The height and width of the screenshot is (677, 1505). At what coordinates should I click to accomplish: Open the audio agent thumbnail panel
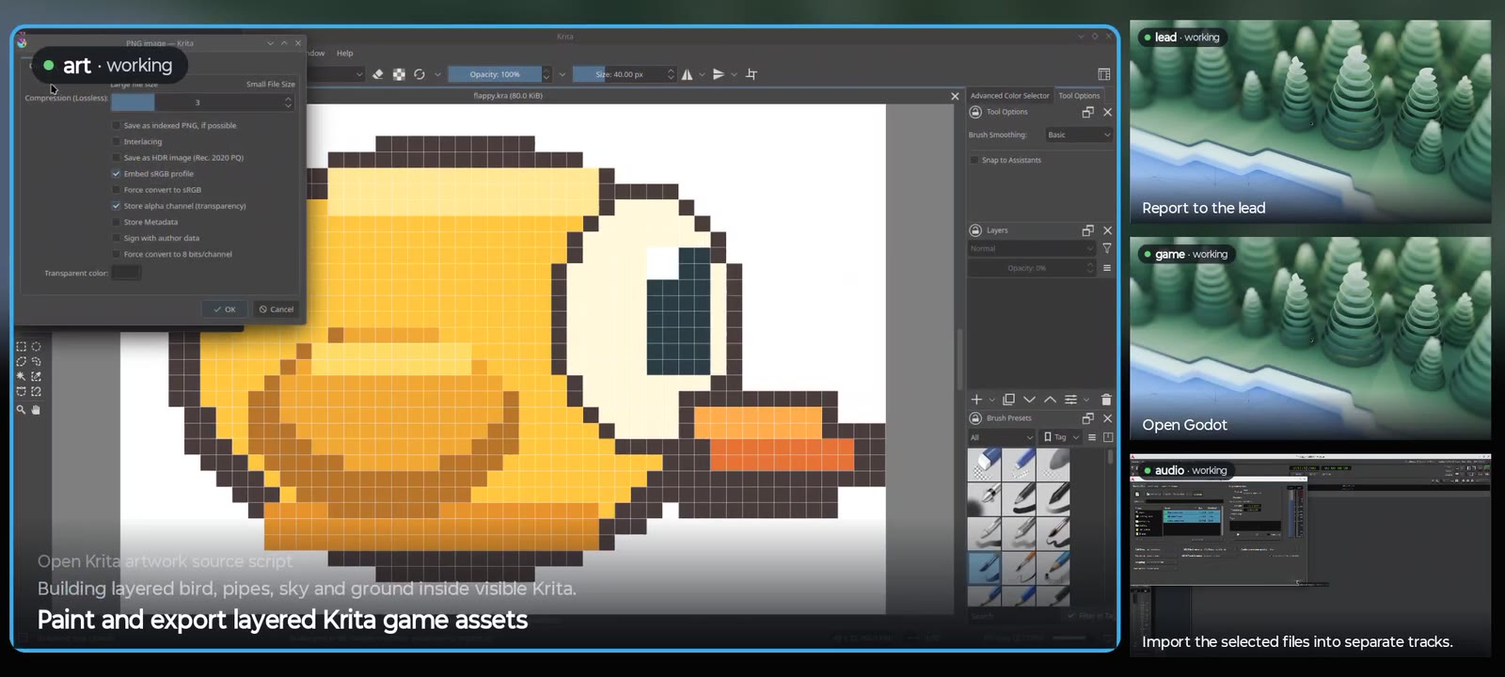[x=1310, y=555]
